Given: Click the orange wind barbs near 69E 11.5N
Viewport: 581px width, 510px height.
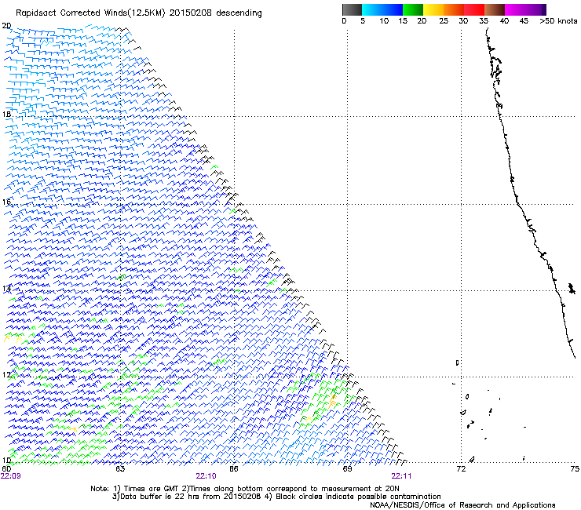Looking at the screenshot, I should tap(332, 401).
